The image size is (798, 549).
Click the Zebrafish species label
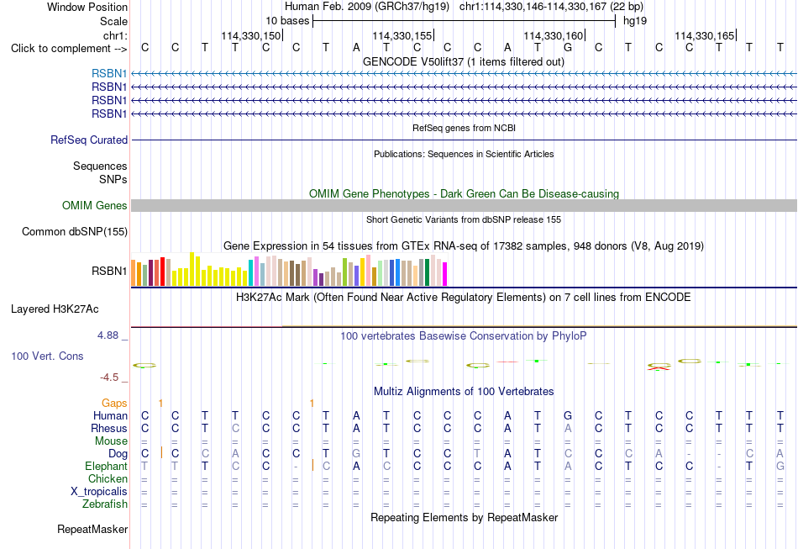pos(105,504)
